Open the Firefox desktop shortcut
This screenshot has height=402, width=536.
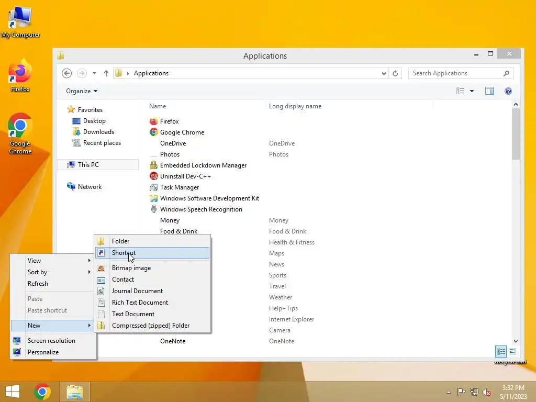20,76
